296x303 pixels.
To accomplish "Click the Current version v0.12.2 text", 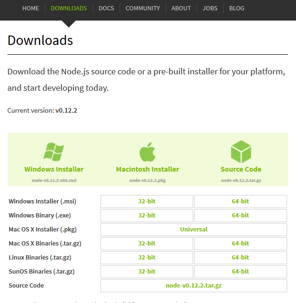I will pyautogui.click(x=42, y=110).
